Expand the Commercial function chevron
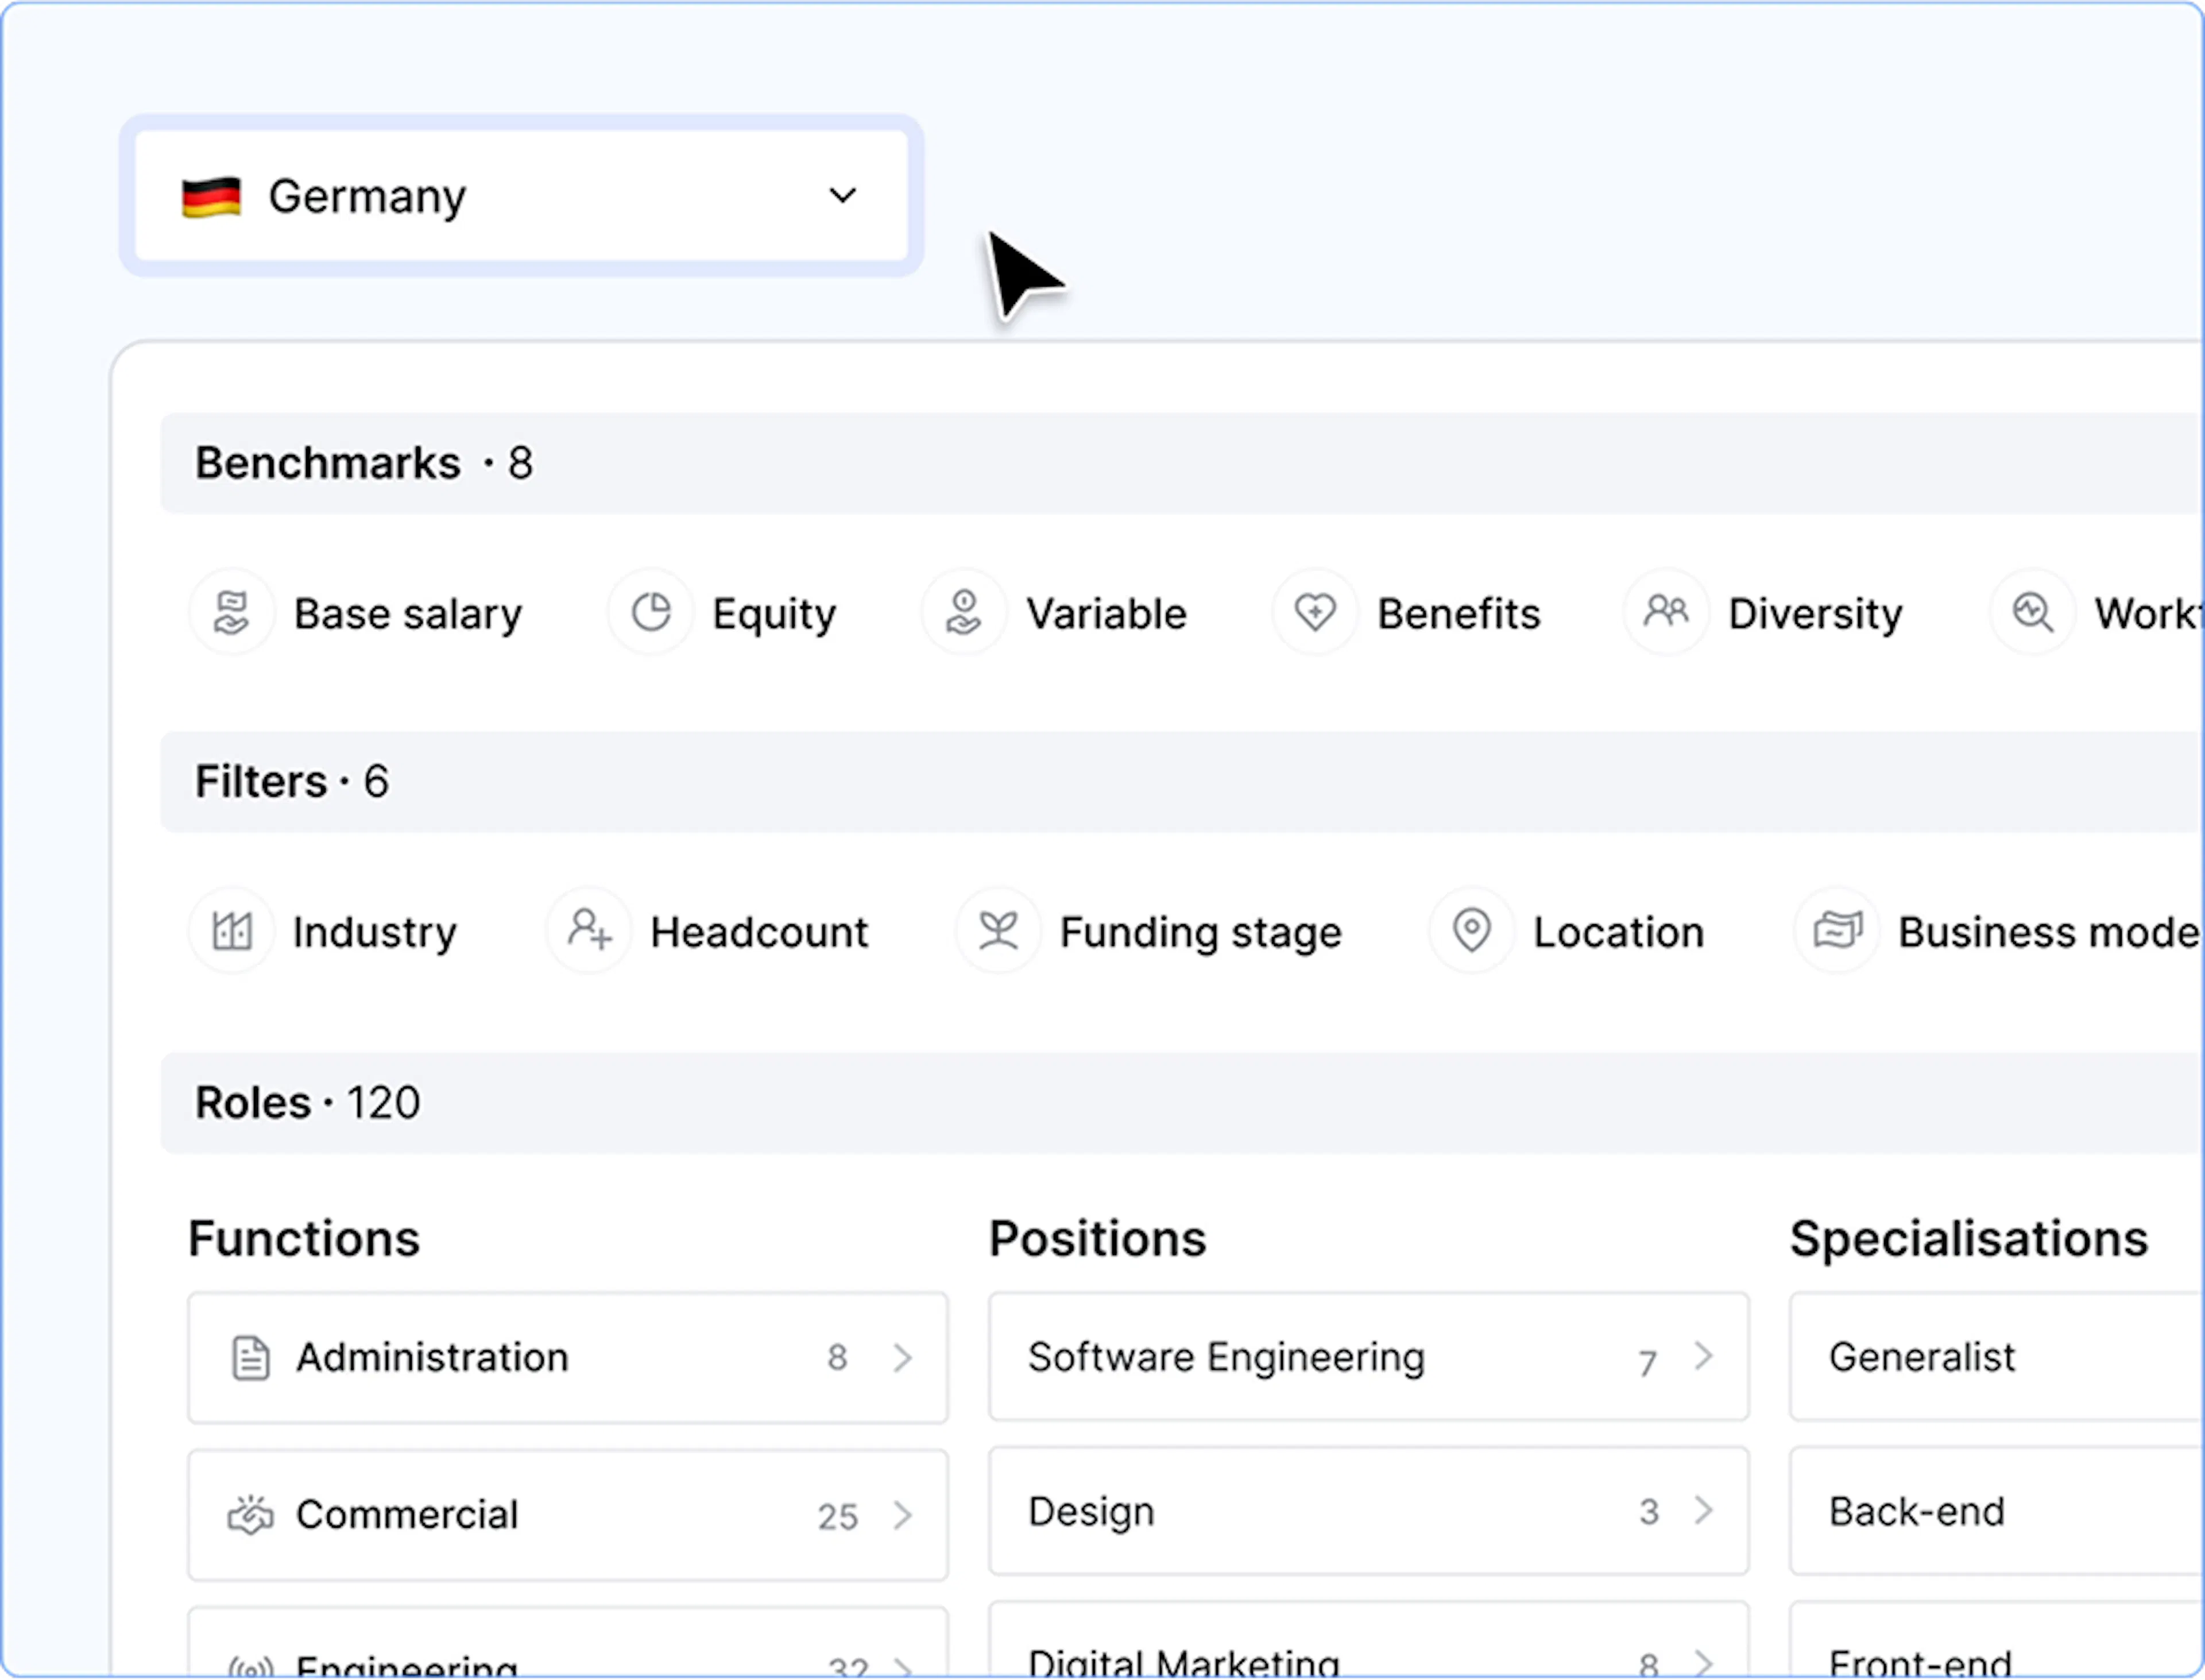 (903, 1515)
